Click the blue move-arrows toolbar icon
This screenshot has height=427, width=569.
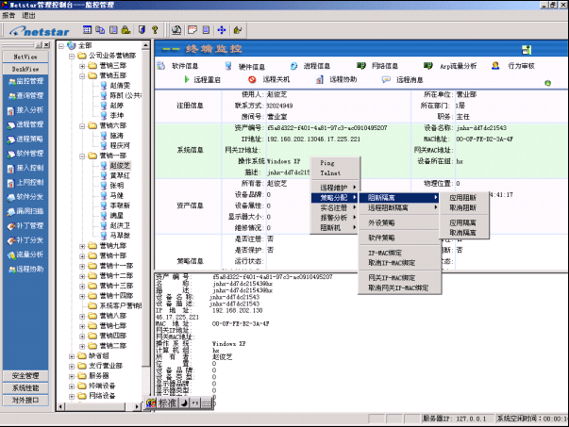222,30
